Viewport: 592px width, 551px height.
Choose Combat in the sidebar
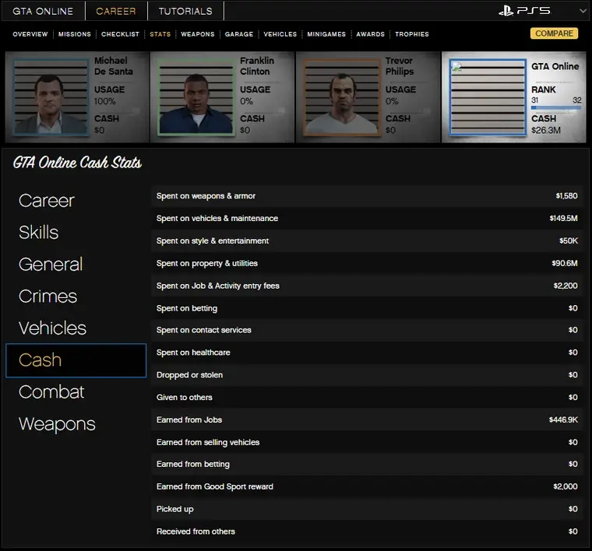tap(51, 391)
